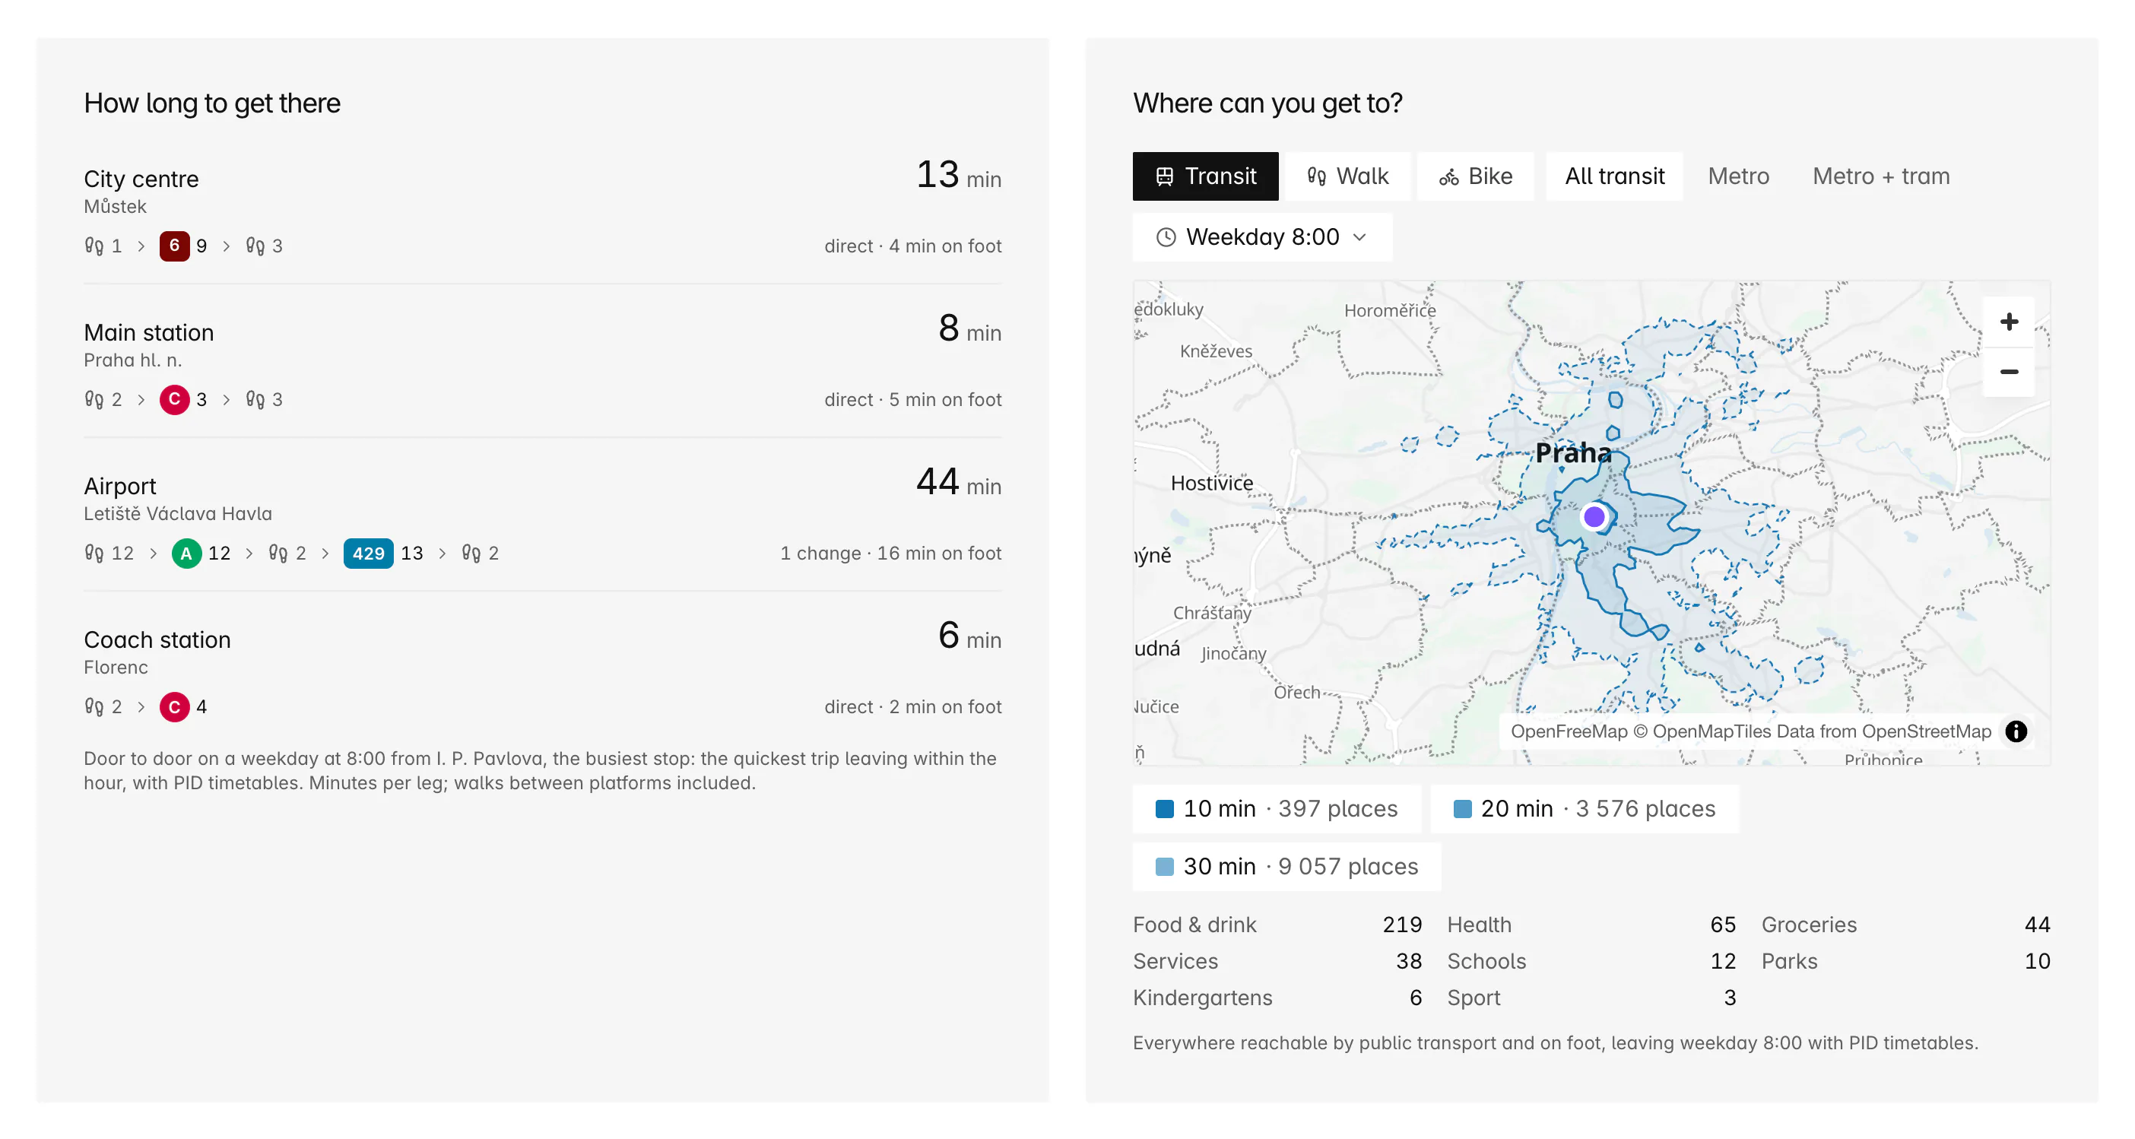Click the walking icon in Coach station row
This screenshot has height=1139, width=2135.
click(94, 706)
